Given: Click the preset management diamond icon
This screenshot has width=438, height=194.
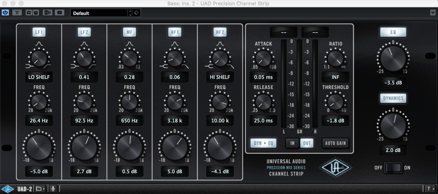Looking at the screenshot, I should 137,13.
